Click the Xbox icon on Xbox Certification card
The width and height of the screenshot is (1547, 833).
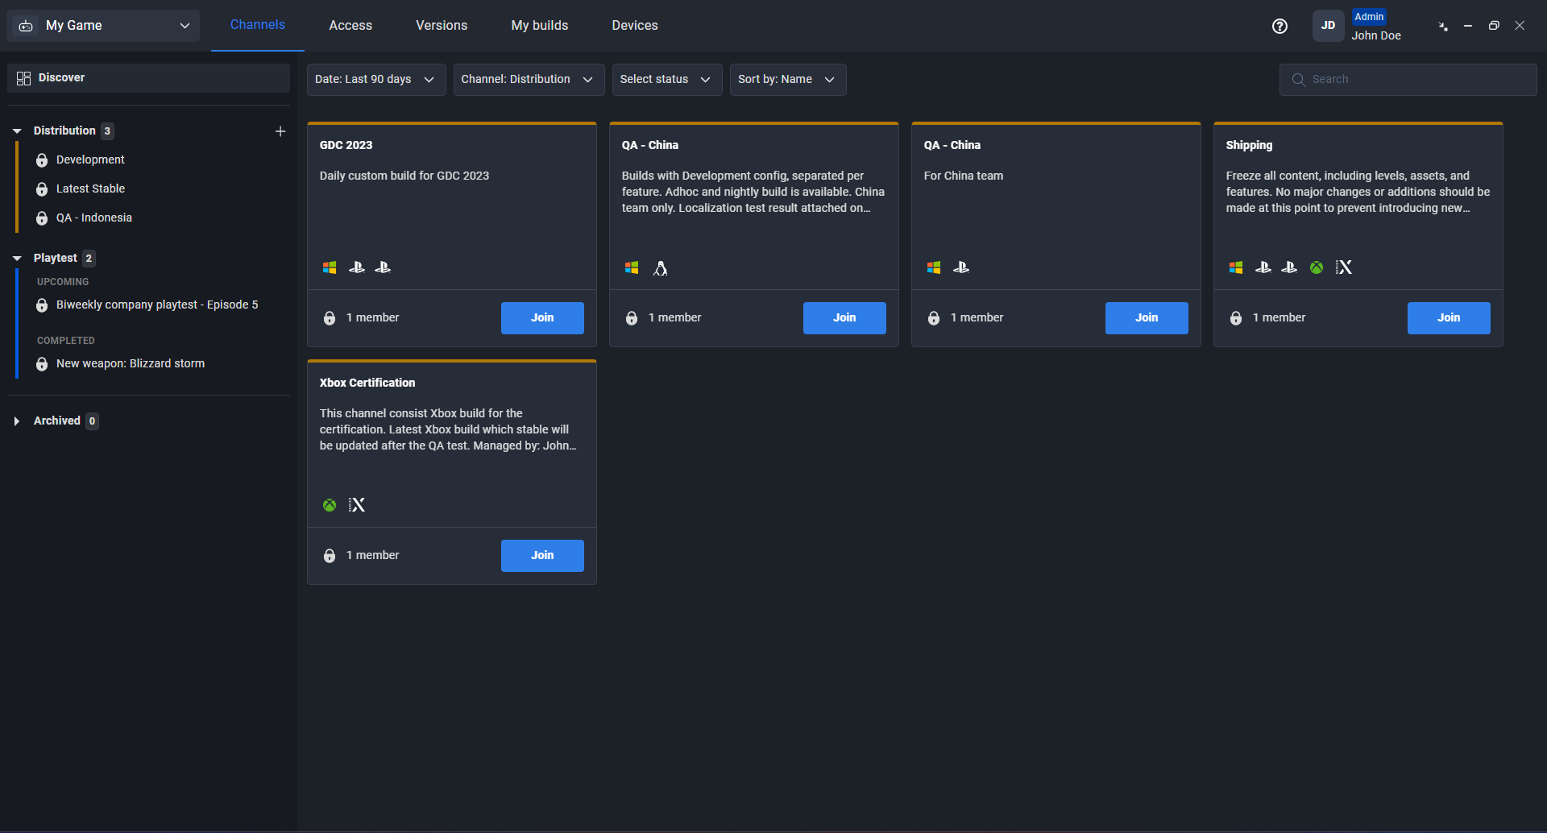330,505
